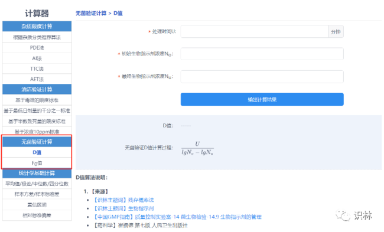This screenshot has width=384, height=232.
Task: Click the 分钟 unit label
Action: click(x=336, y=31)
